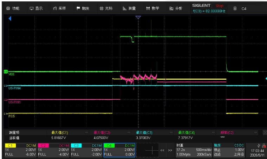Click the C4 label at top right
This screenshot has height=159, width=267.
[x=244, y=9]
